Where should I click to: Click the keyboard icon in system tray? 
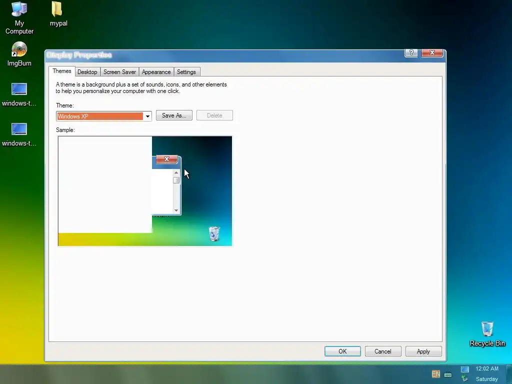448,374
